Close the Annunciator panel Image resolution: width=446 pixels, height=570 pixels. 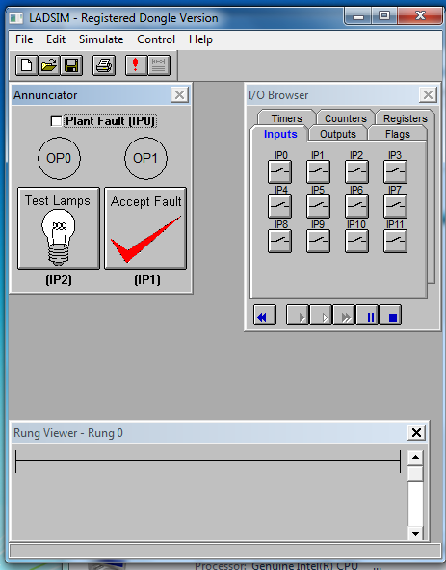tap(179, 95)
